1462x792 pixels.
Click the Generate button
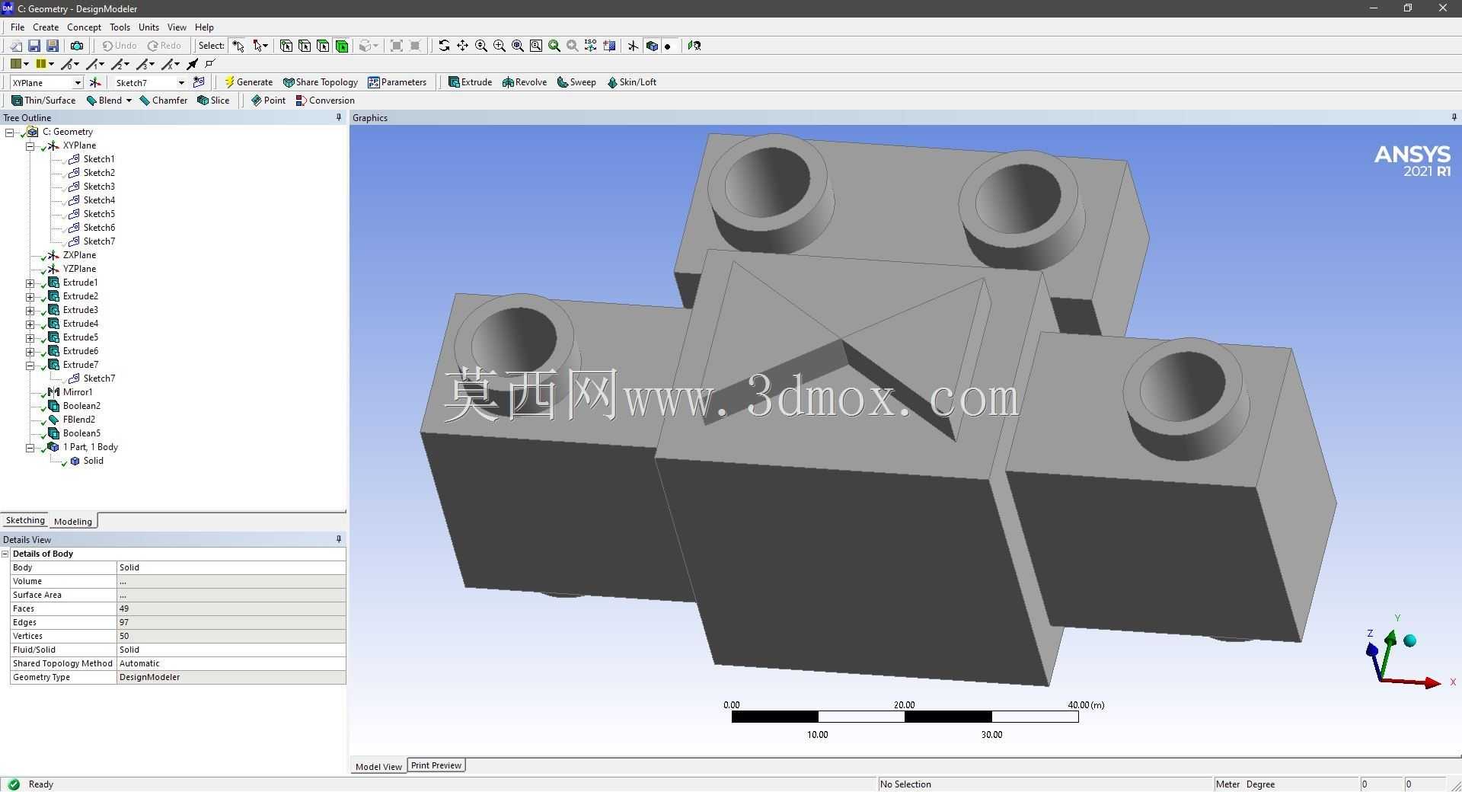pos(248,82)
